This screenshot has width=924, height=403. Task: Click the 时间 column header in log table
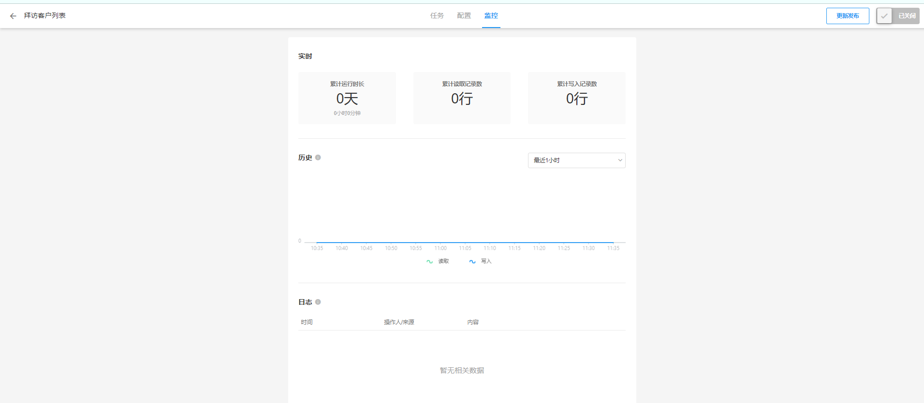(x=307, y=322)
